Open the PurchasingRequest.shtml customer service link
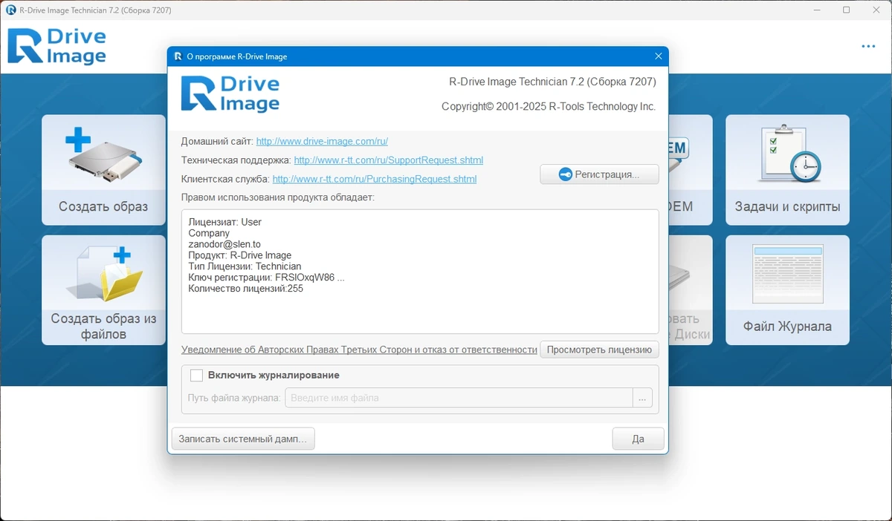 click(x=375, y=179)
